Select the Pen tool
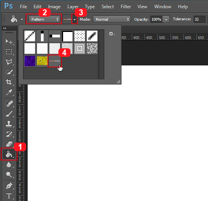Screen dimensions: 208x201 pyautogui.click(x=9, y=185)
